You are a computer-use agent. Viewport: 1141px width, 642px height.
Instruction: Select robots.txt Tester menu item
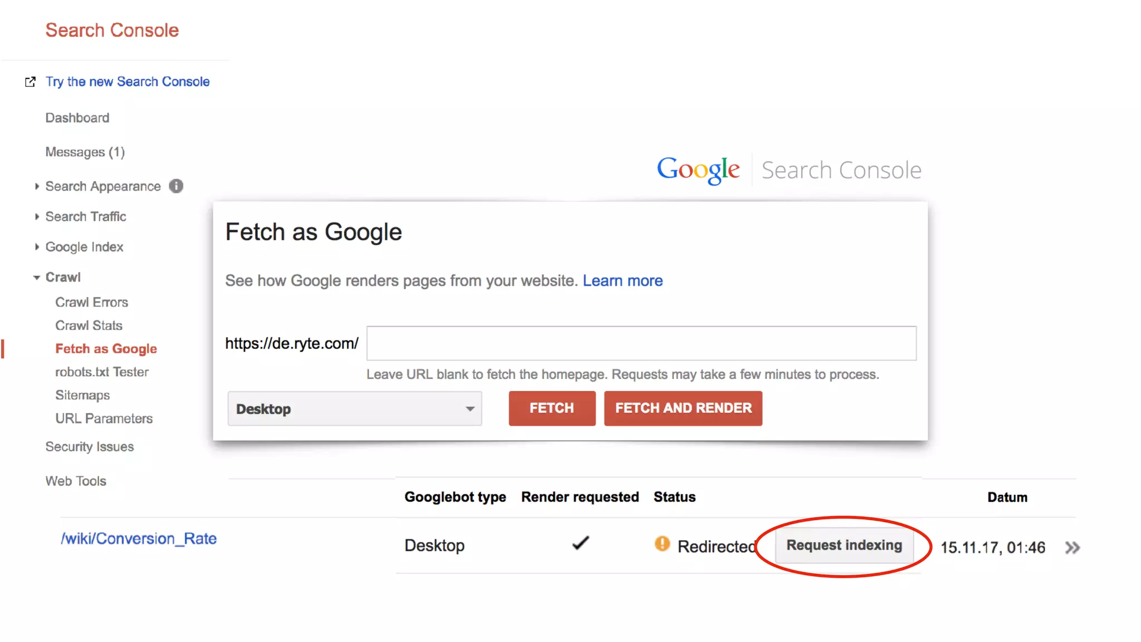pos(102,372)
